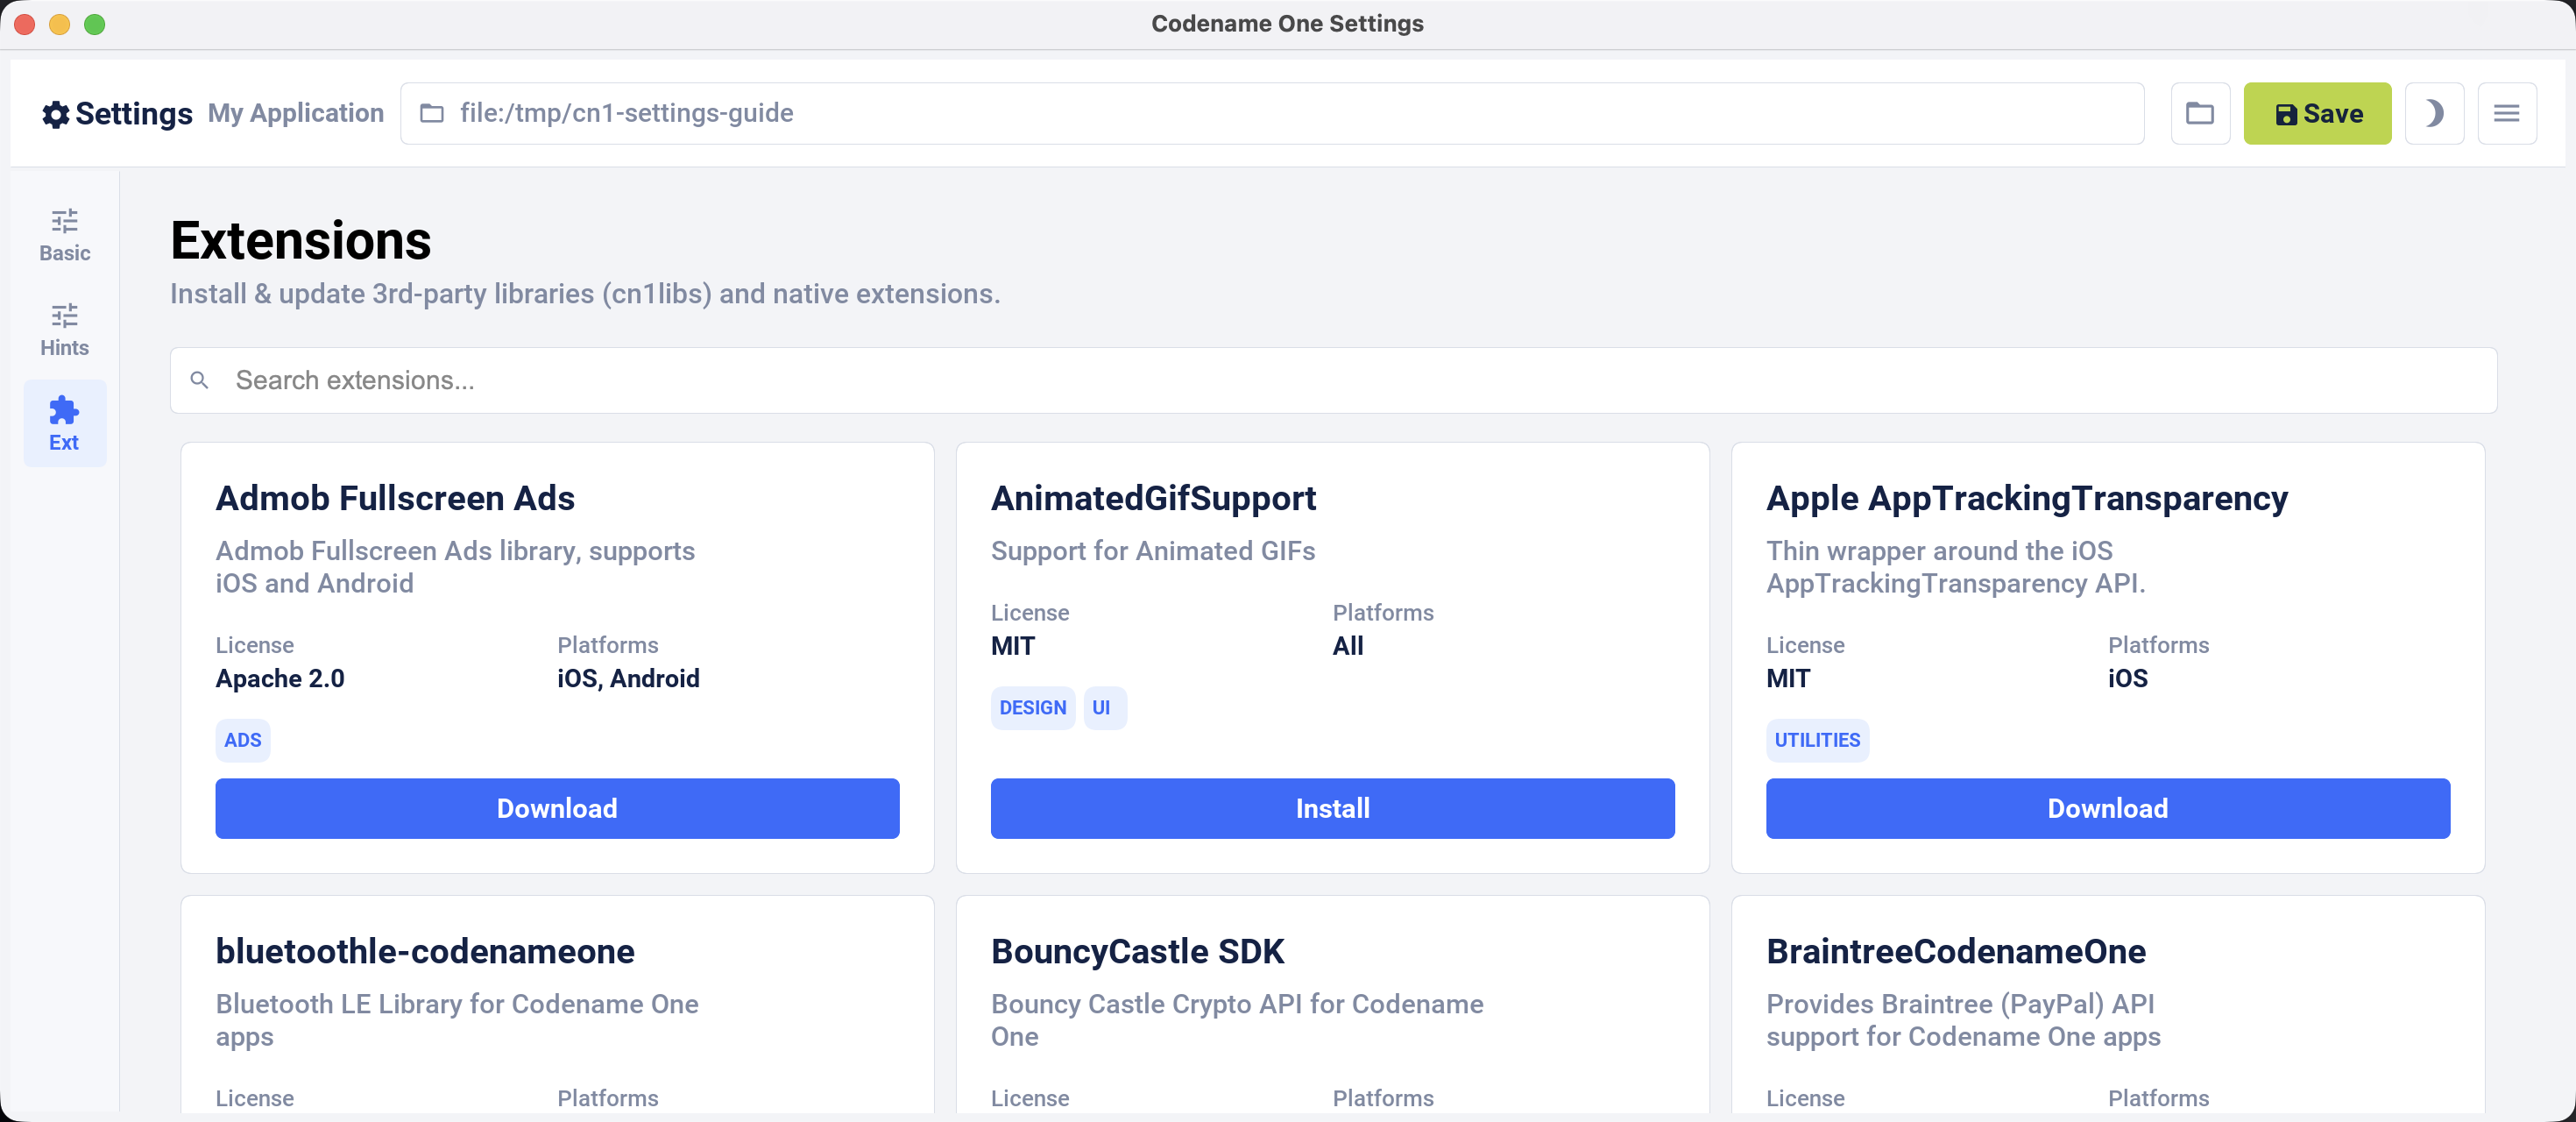Open the hamburger menu in the toolbar
2576x1122 pixels.
coord(2506,113)
